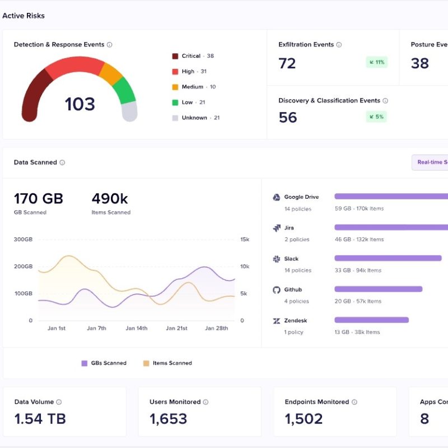Image resolution: width=448 pixels, height=448 pixels.
Task: Click info icon next to Data Scanned
Action: (62, 162)
